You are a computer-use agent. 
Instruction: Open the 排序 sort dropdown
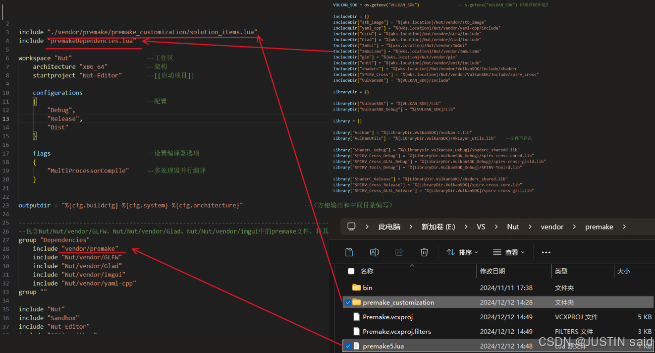point(462,252)
